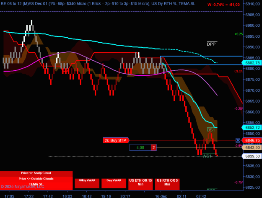Click the 02:42 time axis label
262x198 pixels.
pos(201,196)
